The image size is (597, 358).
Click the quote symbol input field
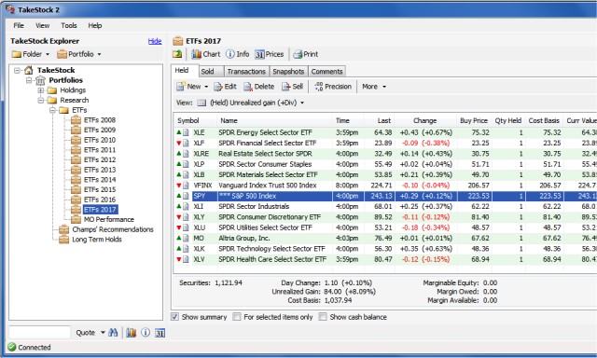coord(40,333)
